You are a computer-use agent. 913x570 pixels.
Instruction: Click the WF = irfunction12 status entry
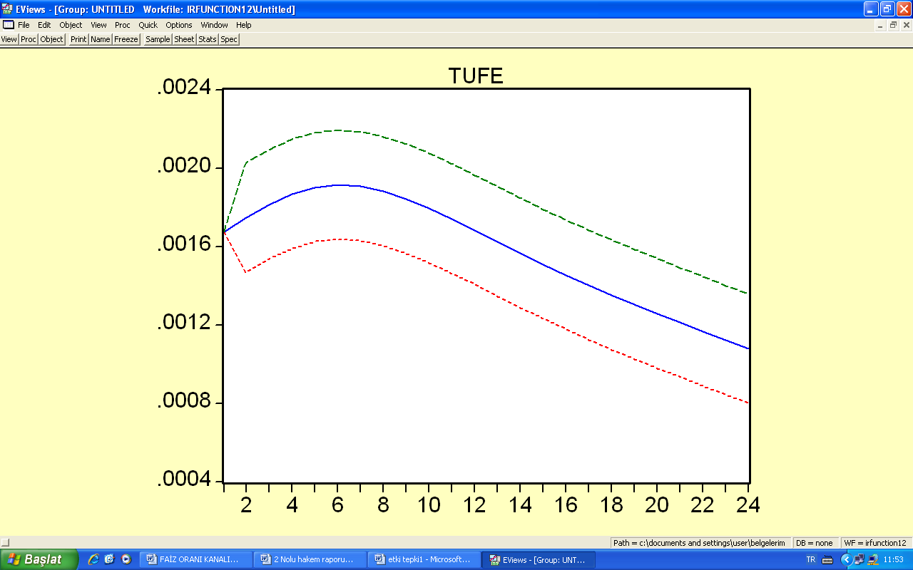pyautogui.click(x=875, y=543)
